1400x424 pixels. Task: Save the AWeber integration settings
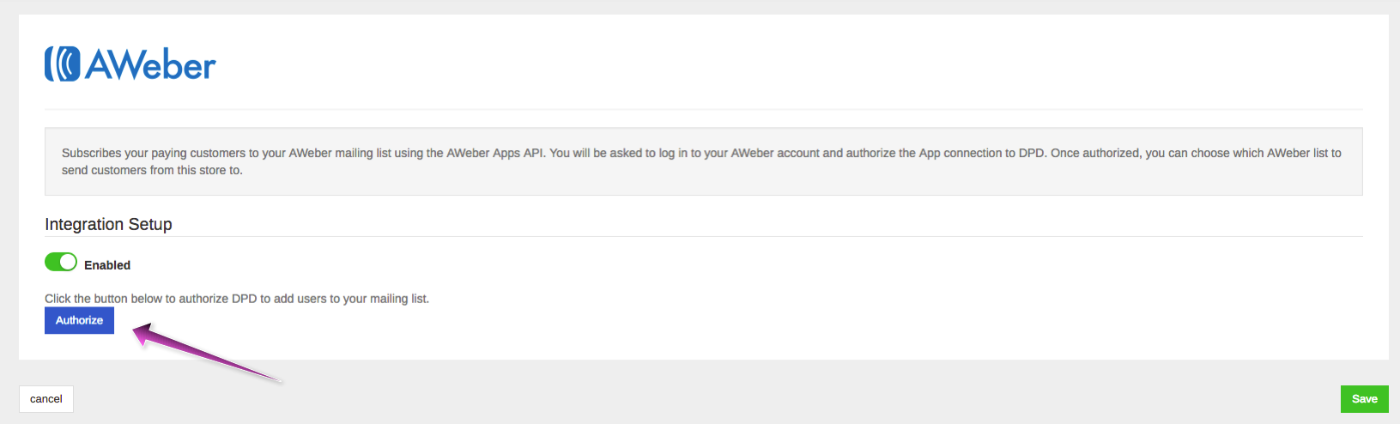pyautogui.click(x=1364, y=399)
